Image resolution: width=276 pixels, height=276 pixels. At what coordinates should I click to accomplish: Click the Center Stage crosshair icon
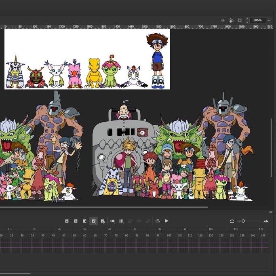(x=223, y=20)
